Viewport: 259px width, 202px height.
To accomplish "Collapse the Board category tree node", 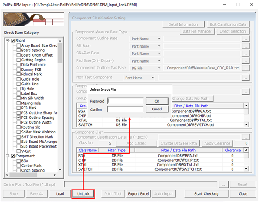I will (x=6, y=41).
